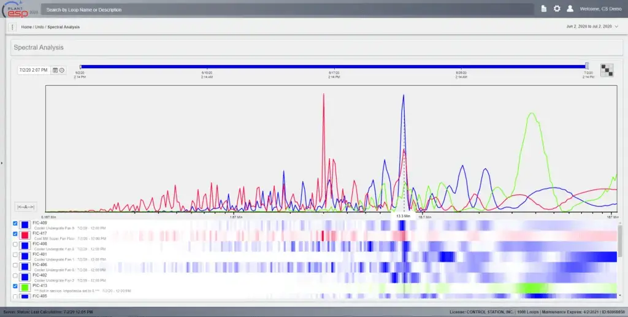628x317 pixels.
Task: Click the clock time picker icon
Action: click(x=62, y=71)
